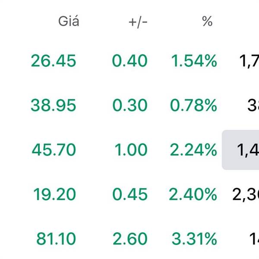Tap the 3.31% percentage cell
The height and width of the screenshot is (259, 259).
click(x=194, y=239)
